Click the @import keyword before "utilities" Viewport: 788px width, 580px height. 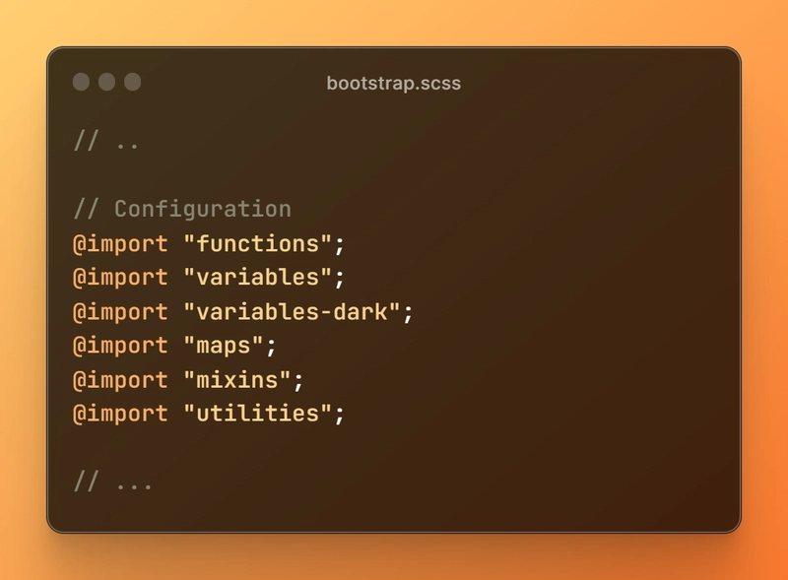120,414
